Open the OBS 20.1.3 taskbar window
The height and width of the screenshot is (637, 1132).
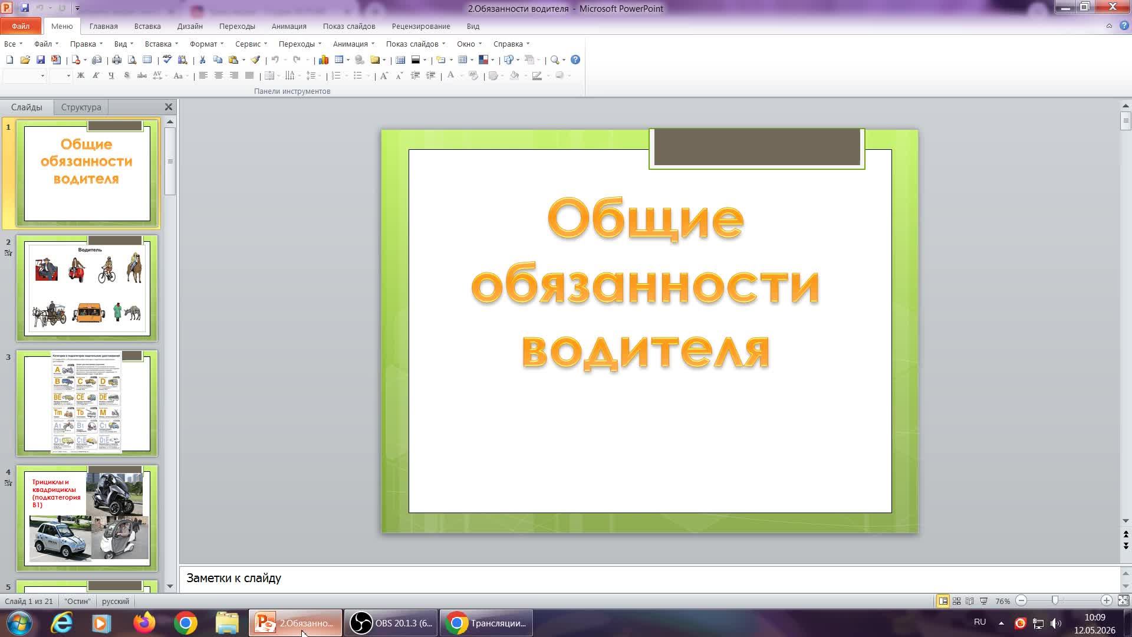[x=391, y=623]
